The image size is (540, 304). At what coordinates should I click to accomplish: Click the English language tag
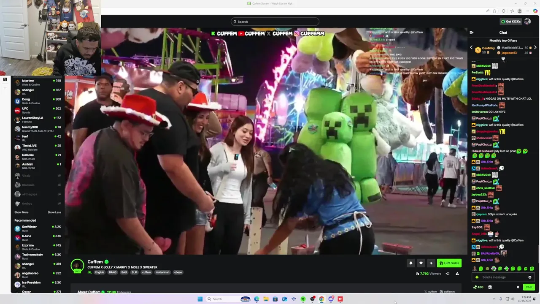100,272
